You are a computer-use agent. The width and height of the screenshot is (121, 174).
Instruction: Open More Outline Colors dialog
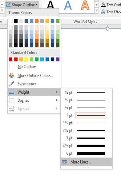[x=34, y=75]
